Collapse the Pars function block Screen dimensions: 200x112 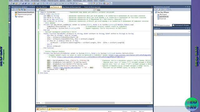click(x=40, y=34)
